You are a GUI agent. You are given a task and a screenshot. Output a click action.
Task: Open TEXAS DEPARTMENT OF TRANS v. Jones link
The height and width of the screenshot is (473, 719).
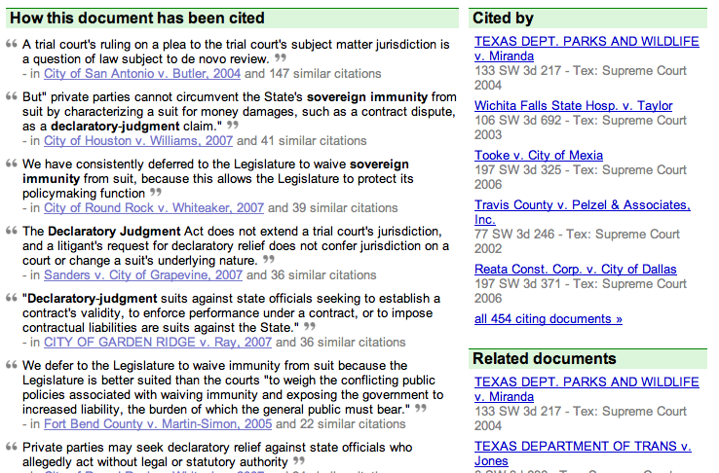coord(583,454)
